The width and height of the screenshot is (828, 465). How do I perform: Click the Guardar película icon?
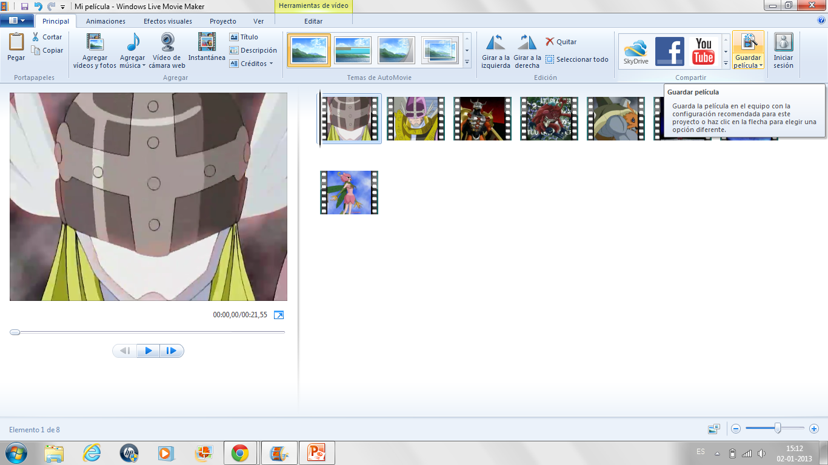748,42
